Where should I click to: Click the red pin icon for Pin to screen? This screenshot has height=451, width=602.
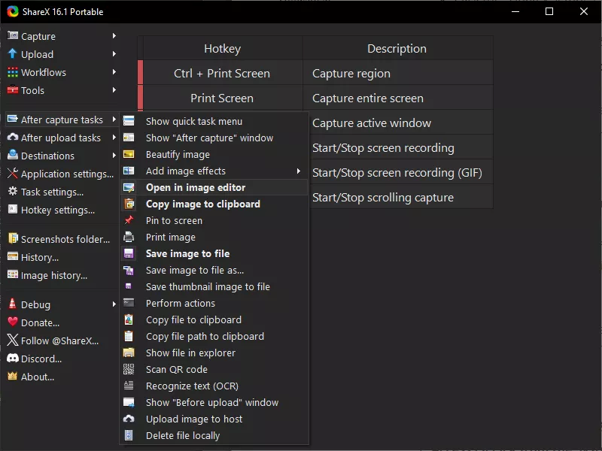(x=129, y=220)
